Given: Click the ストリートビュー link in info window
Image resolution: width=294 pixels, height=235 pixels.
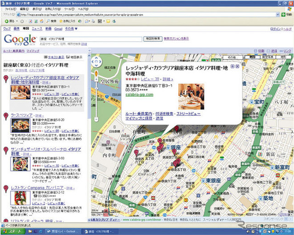Looking at the screenshot, I should pyautogui.click(x=188, y=114).
